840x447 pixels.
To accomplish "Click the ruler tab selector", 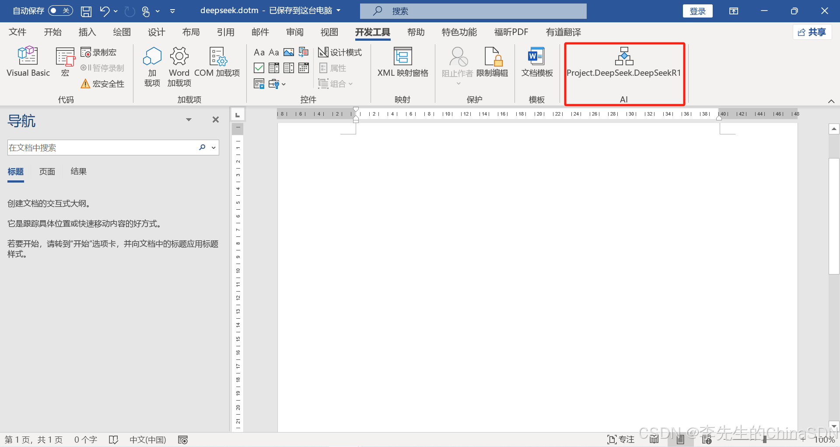I will tap(238, 115).
